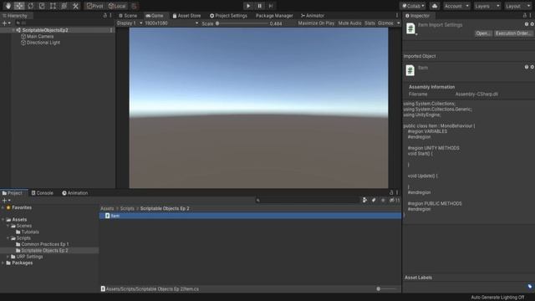Image resolution: width=535 pixels, height=301 pixels.
Task: Select the Rect tool
Action: point(53,6)
